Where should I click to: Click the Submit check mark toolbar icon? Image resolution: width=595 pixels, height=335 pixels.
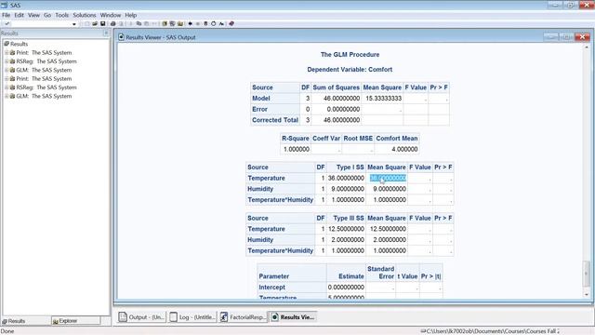coord(7,23)
